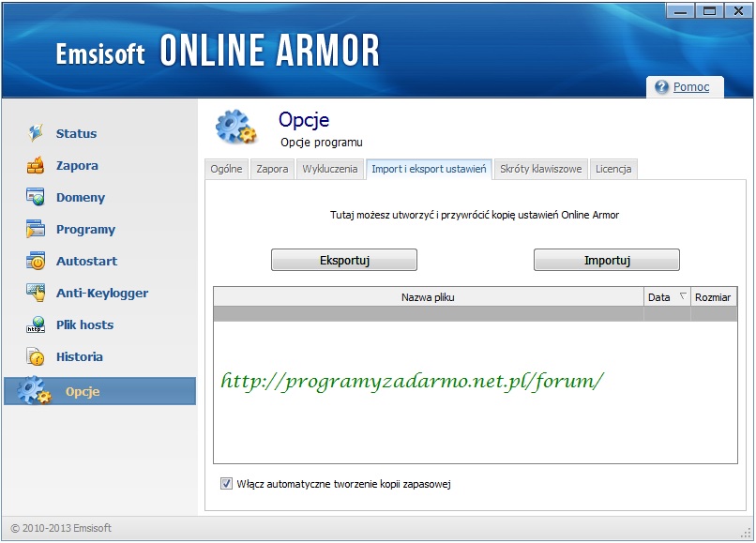Image resolution: width=756 pixels, height=543 pixels.
Task: Click the Zapora firewall brick icon
Action: coord(36,166)
